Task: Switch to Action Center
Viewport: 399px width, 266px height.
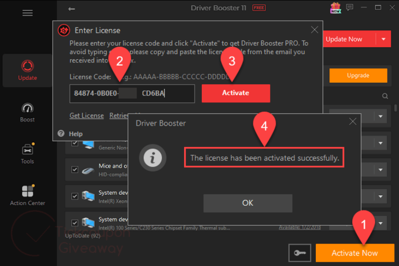Action: click(x=28, y=195)
